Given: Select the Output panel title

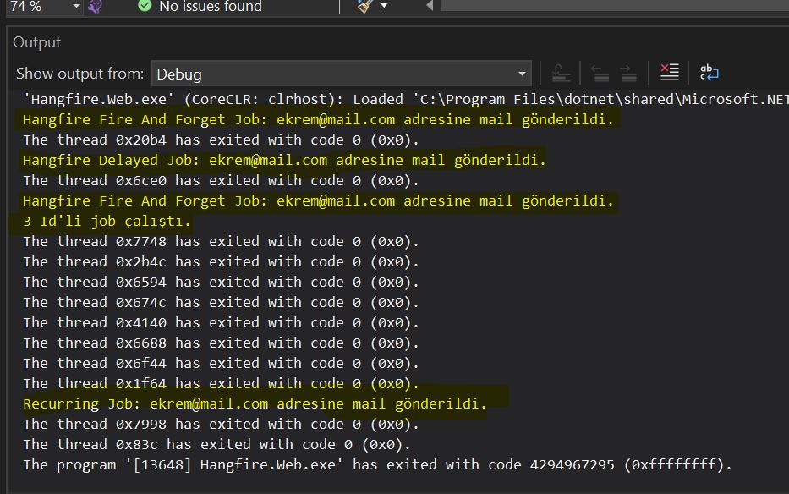Looking at the screenshot, I should click(x=36, y=42).
